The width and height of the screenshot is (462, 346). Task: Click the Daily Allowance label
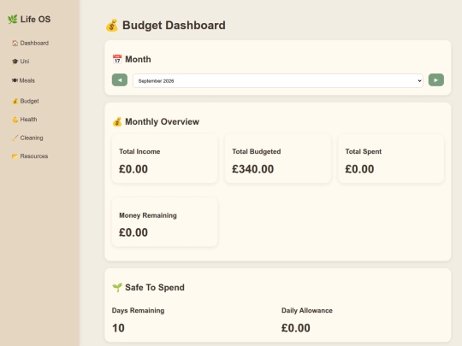307,311
